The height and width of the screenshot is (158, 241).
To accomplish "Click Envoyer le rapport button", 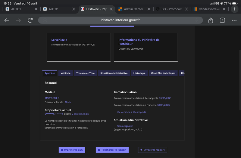I will 152,150.
